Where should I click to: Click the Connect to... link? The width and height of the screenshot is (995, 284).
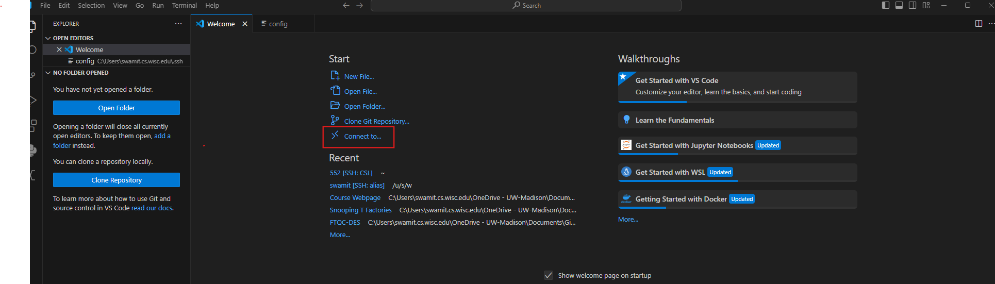(x=362, y=136)
